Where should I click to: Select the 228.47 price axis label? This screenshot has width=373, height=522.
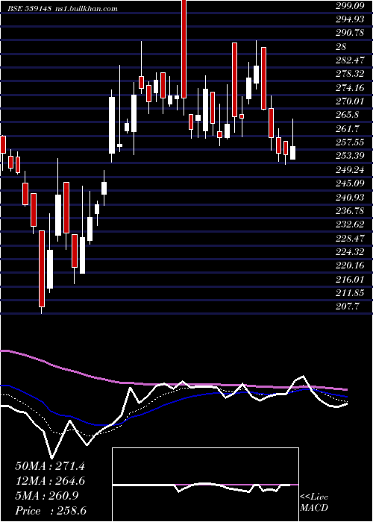350,239
